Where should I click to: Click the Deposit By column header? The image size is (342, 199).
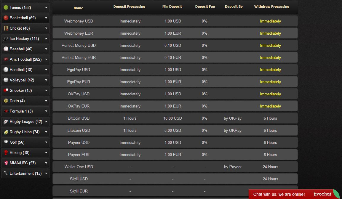coord(234,7)
